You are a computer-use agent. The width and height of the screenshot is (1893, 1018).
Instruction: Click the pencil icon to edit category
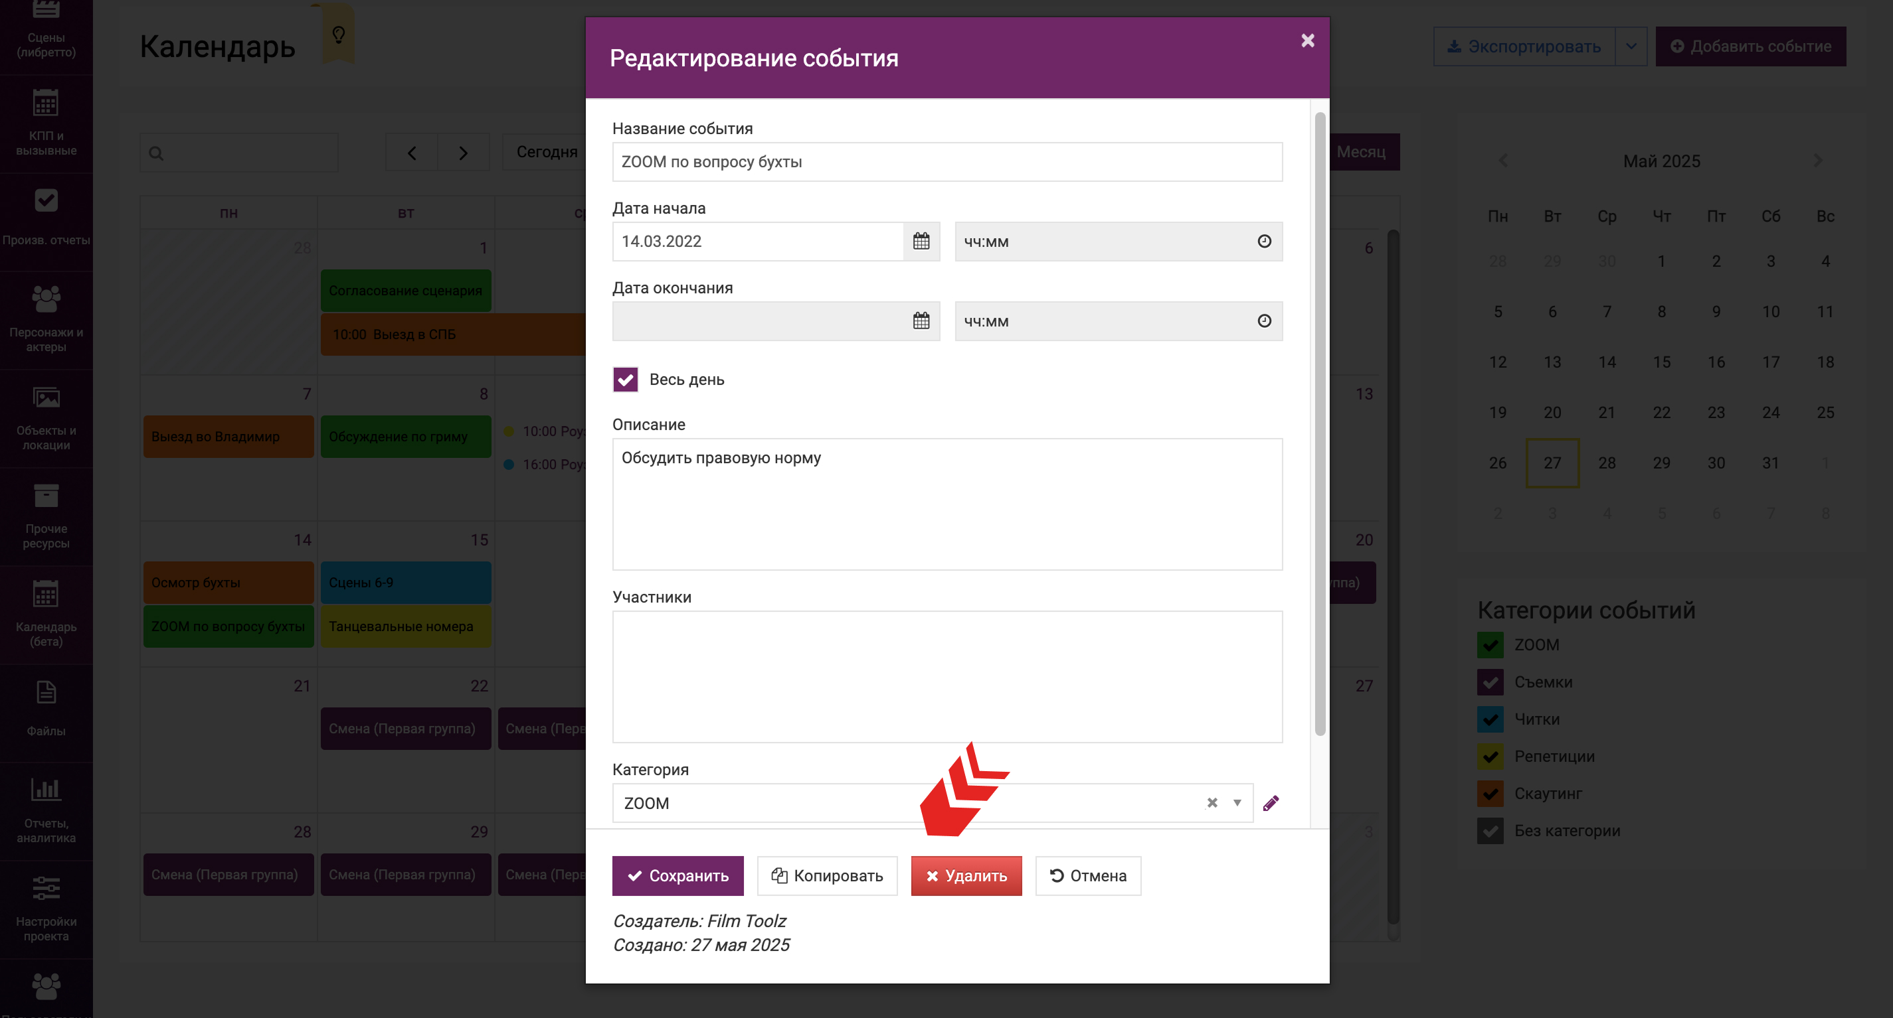click(x=1271, y=803)
